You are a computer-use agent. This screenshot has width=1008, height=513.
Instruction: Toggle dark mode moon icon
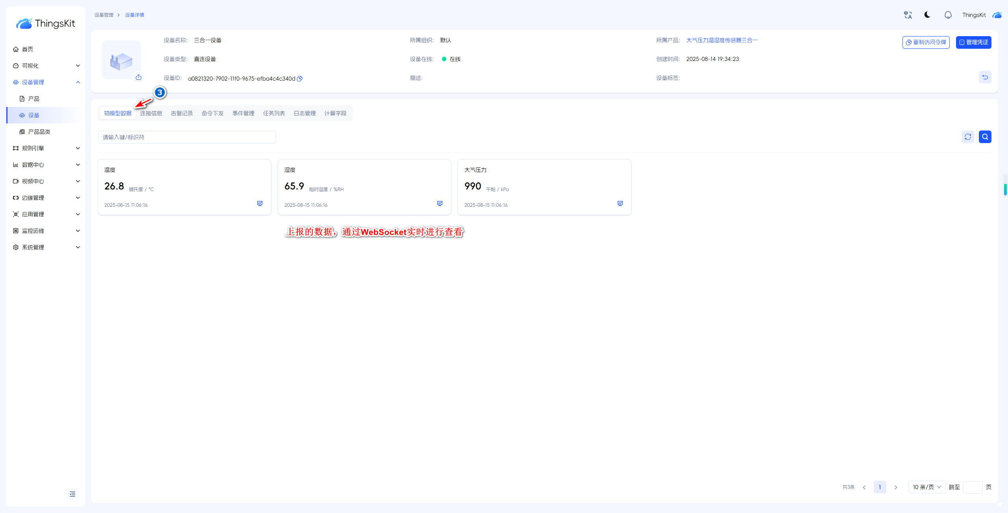(x=927, y=15)
